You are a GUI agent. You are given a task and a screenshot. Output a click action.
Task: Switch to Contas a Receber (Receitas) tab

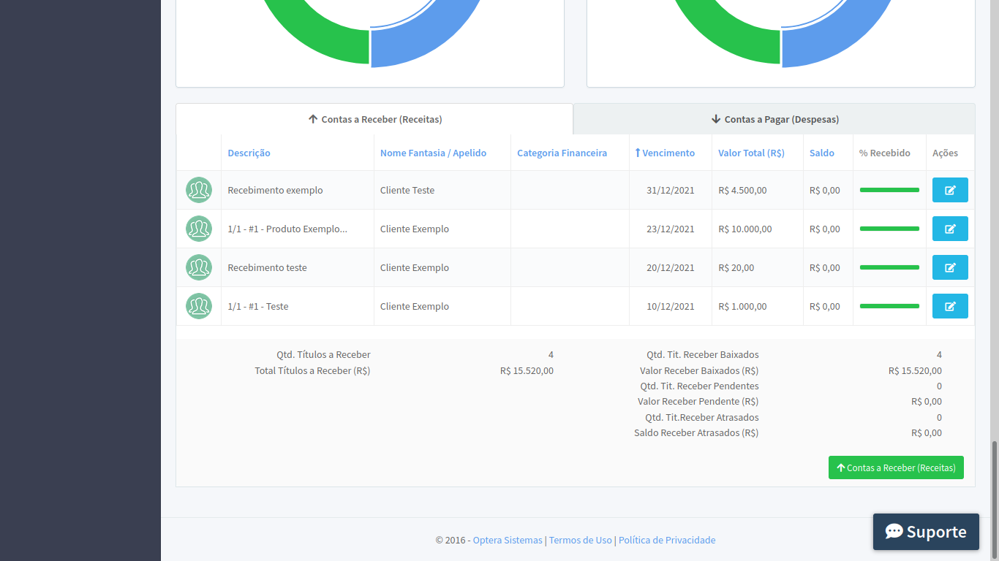tap(374, 119)
